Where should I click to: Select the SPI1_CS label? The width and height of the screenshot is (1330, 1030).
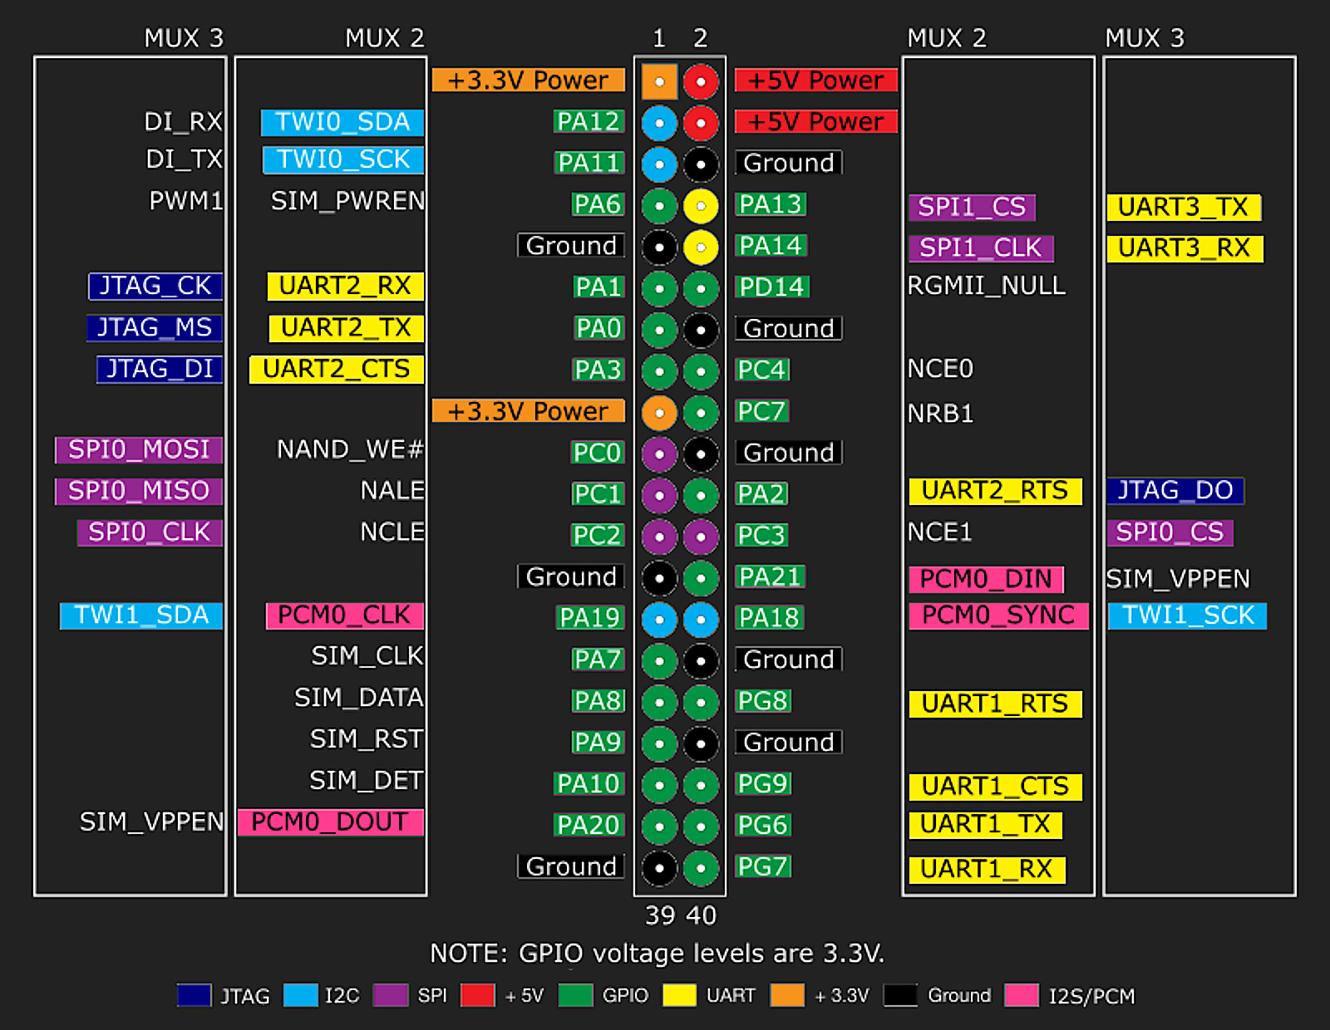(973, 207)
